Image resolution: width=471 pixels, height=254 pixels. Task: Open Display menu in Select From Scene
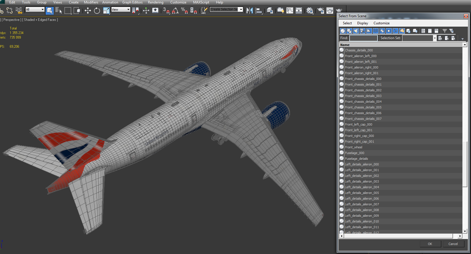362,23
